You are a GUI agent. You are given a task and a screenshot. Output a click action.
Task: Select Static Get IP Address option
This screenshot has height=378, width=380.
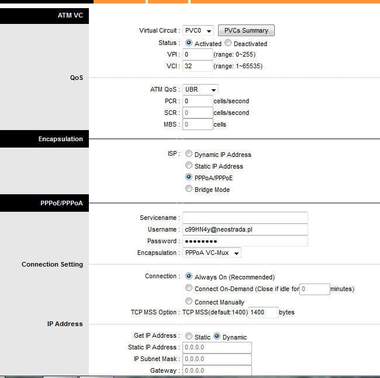189,336
